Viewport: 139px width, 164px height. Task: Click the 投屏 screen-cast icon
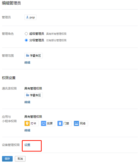tap(43, 123)
